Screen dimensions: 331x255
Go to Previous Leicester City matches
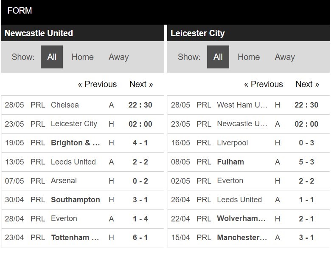click(x=264, y=84)
